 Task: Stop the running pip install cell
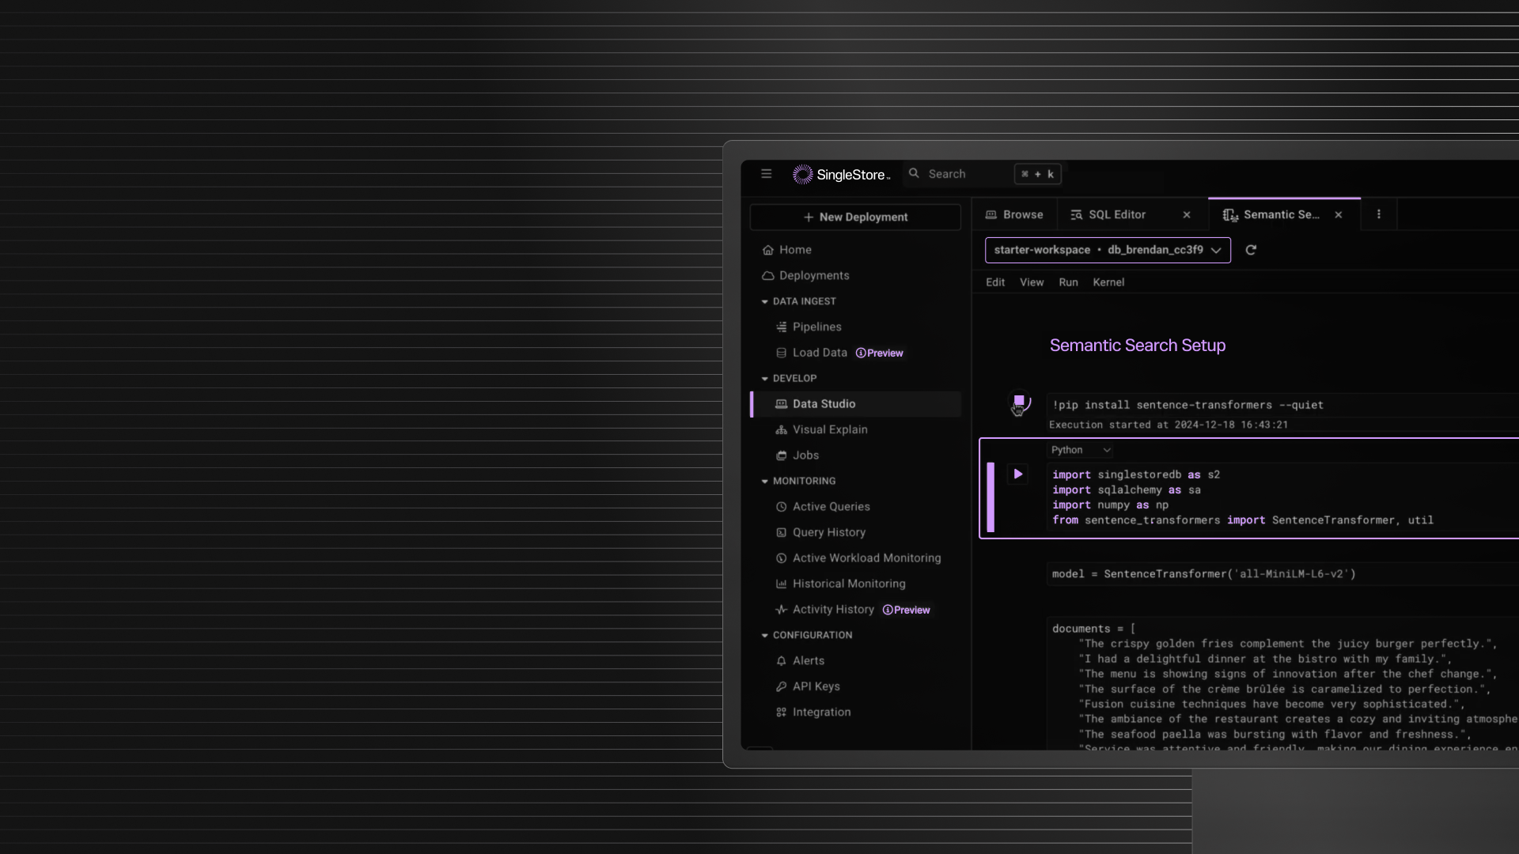tap(1019, 402)
